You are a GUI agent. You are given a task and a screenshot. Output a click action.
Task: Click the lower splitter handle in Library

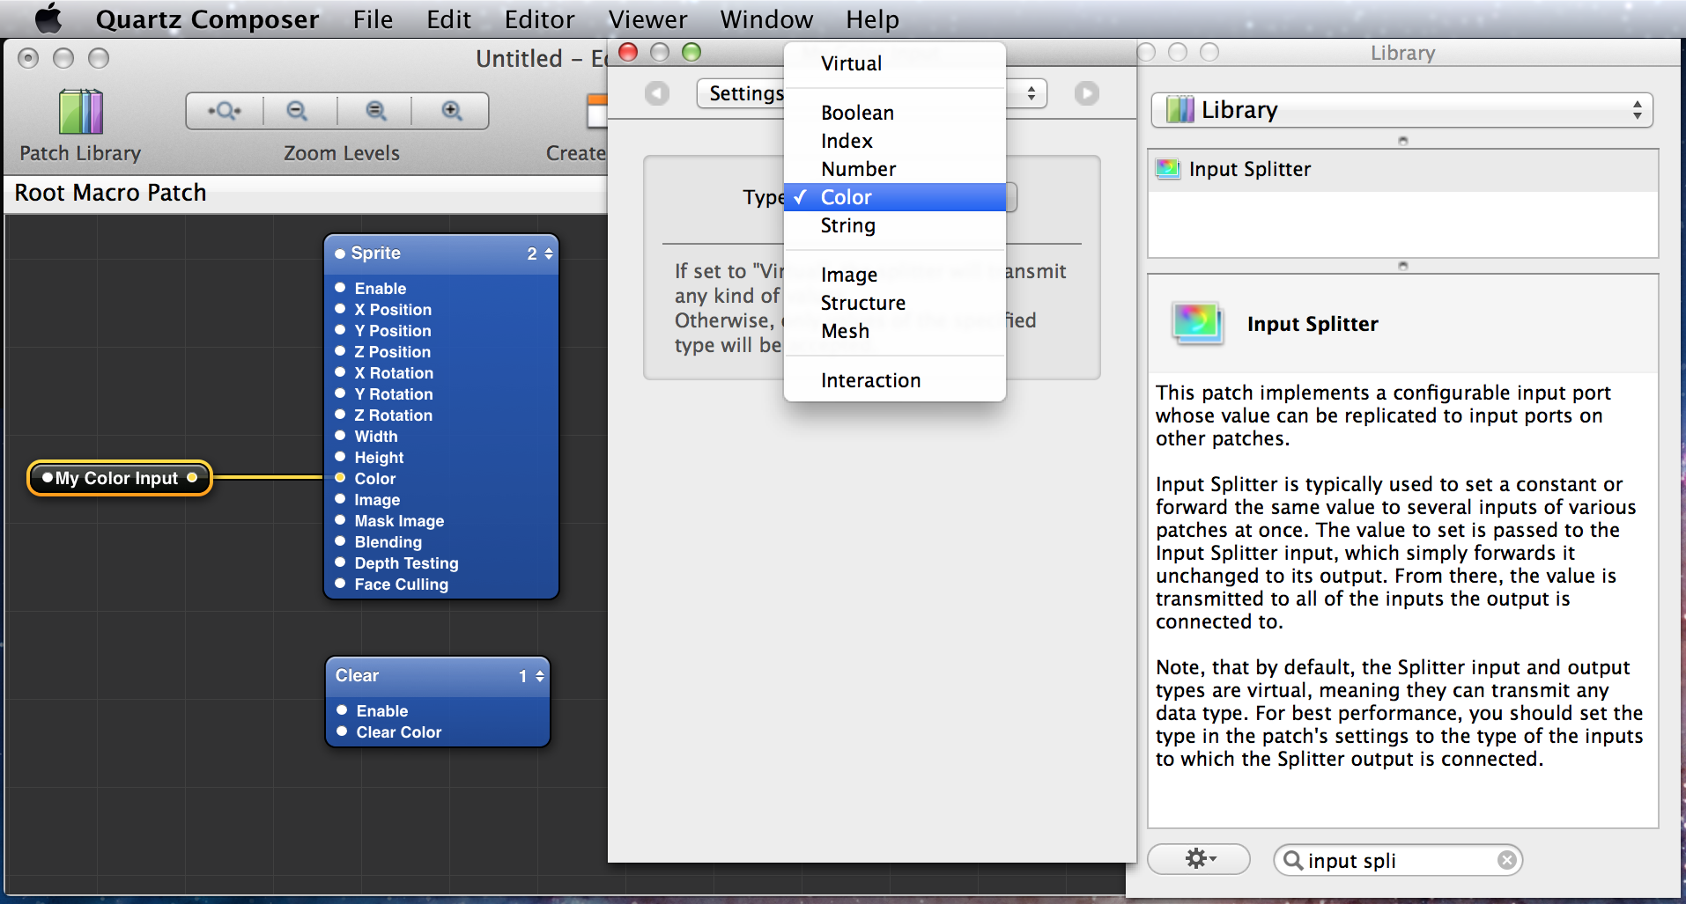click(1403, 265)
